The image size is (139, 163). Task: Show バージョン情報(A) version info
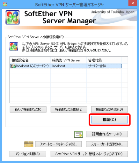pos(28,154)
